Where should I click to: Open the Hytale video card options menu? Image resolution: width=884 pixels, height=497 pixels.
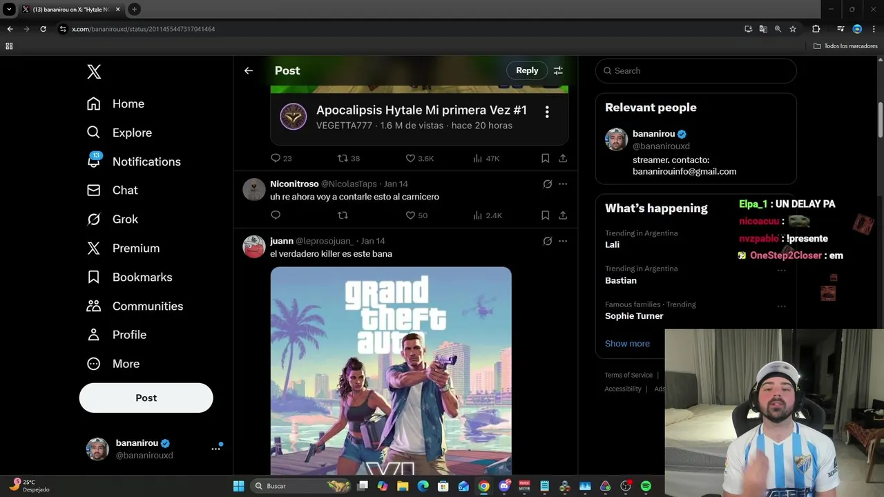tap(547, 112)
